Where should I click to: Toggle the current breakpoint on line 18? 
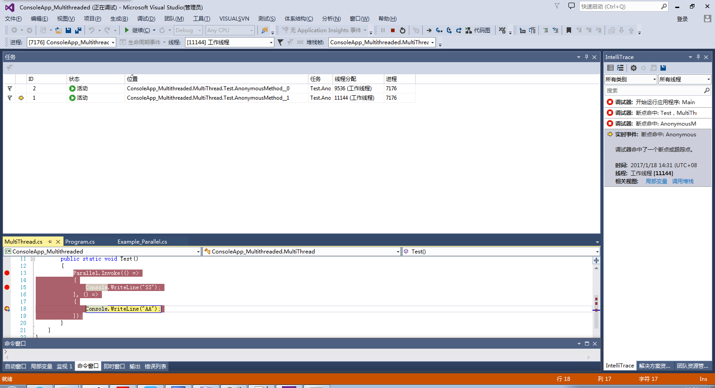tap(7, 309)
